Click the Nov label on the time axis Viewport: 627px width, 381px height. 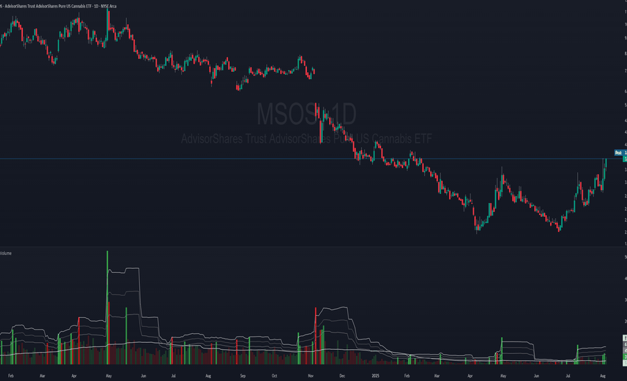[x=308, y=376]
